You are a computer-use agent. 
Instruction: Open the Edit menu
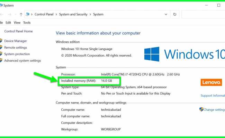[8, 22]
